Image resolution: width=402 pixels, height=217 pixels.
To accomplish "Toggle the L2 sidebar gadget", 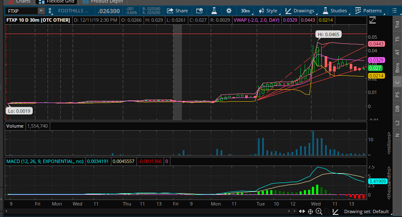I will (397, 123).
